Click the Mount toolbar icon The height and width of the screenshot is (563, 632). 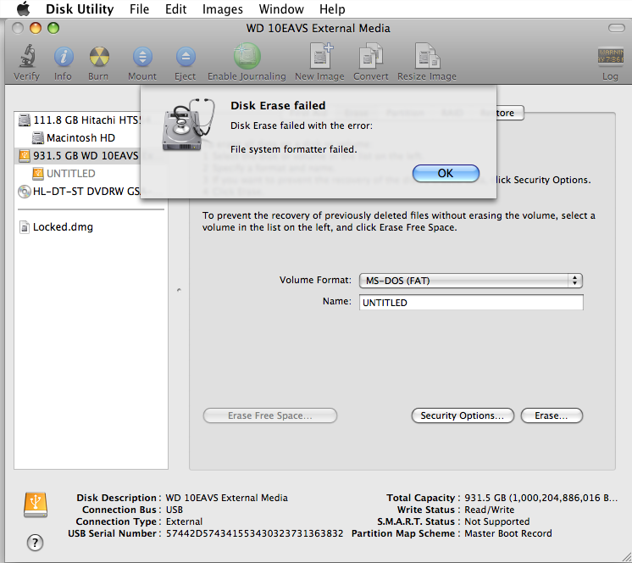[x=142, y=57]
